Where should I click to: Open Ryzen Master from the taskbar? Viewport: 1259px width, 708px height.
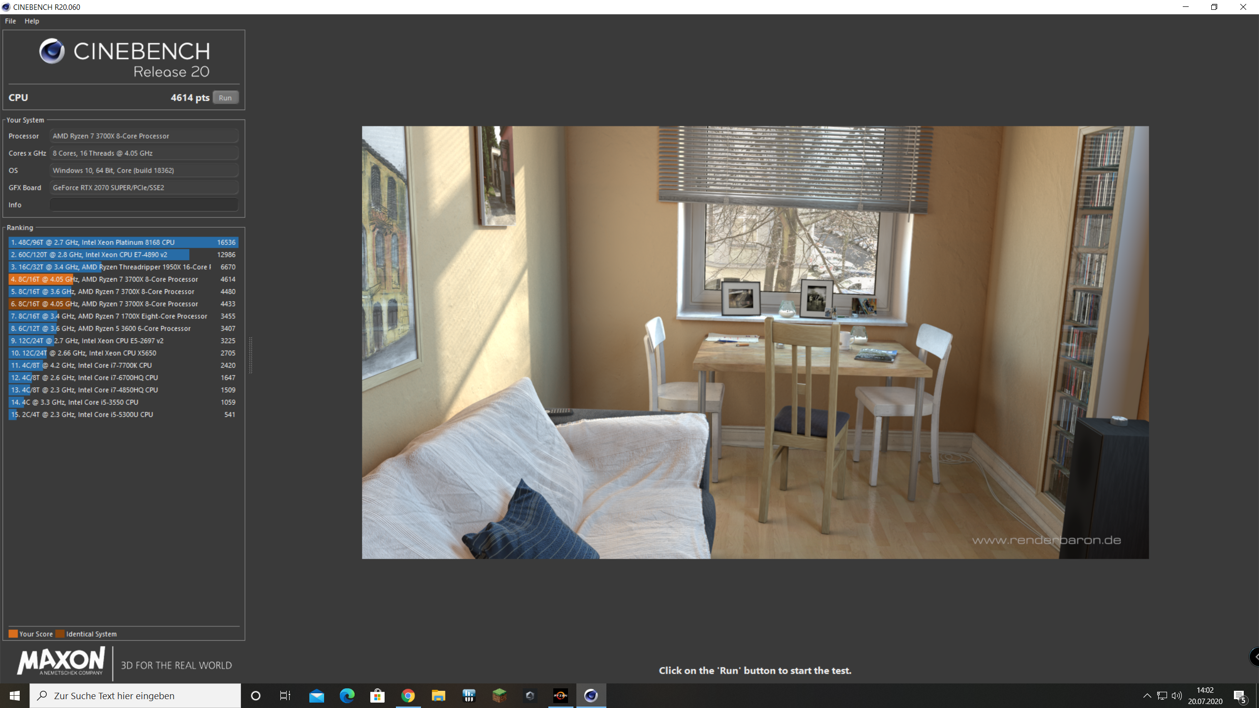tap(560, 696)
